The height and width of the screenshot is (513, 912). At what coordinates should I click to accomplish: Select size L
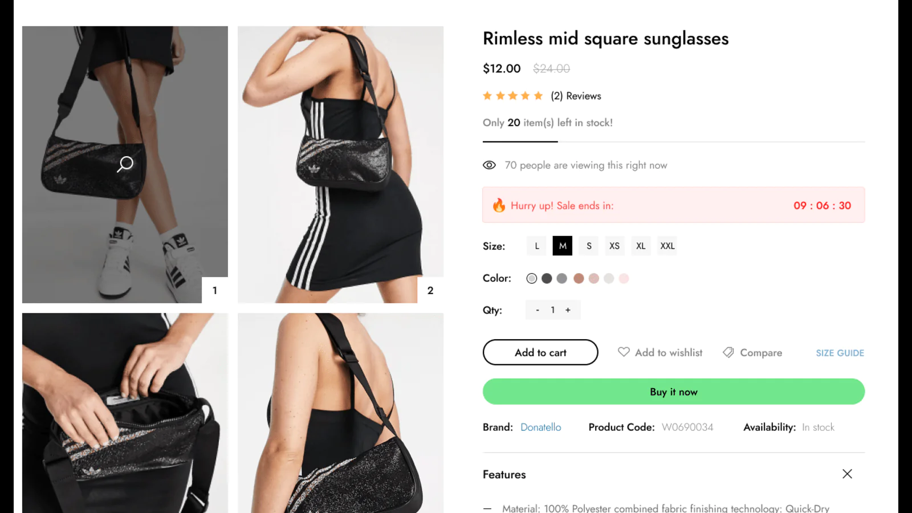click(536, 246)
